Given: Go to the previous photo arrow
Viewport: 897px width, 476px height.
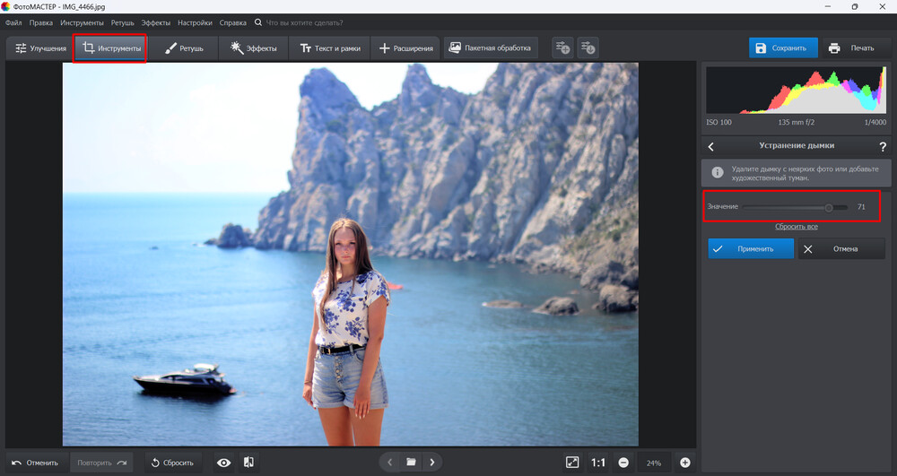Looking at the screenshot, I should pyautogui.click(x=390, y=463).
